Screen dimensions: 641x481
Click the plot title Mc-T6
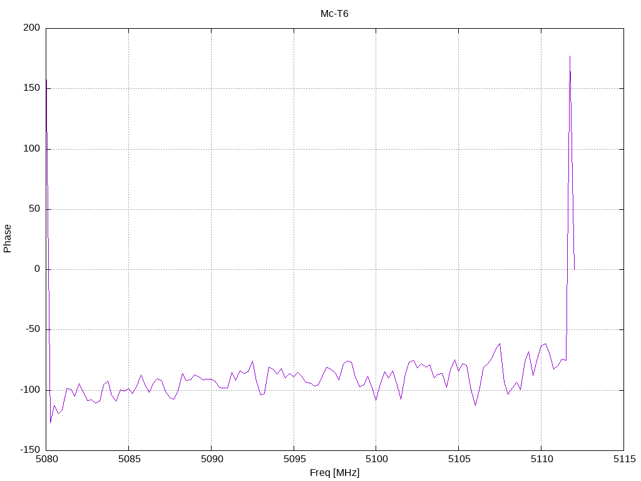[x=334, y=14]
